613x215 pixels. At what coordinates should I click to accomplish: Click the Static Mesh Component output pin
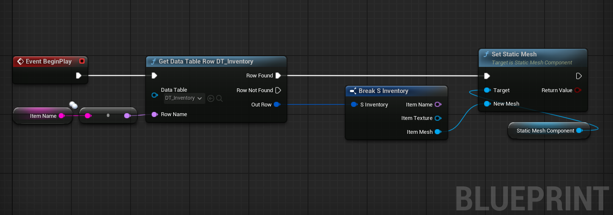tap(579, 131)
